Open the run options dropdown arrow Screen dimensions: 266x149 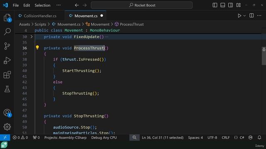coord(244,16)
